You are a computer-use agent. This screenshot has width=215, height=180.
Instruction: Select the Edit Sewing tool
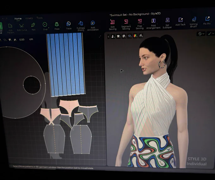(x=113, y=25)
